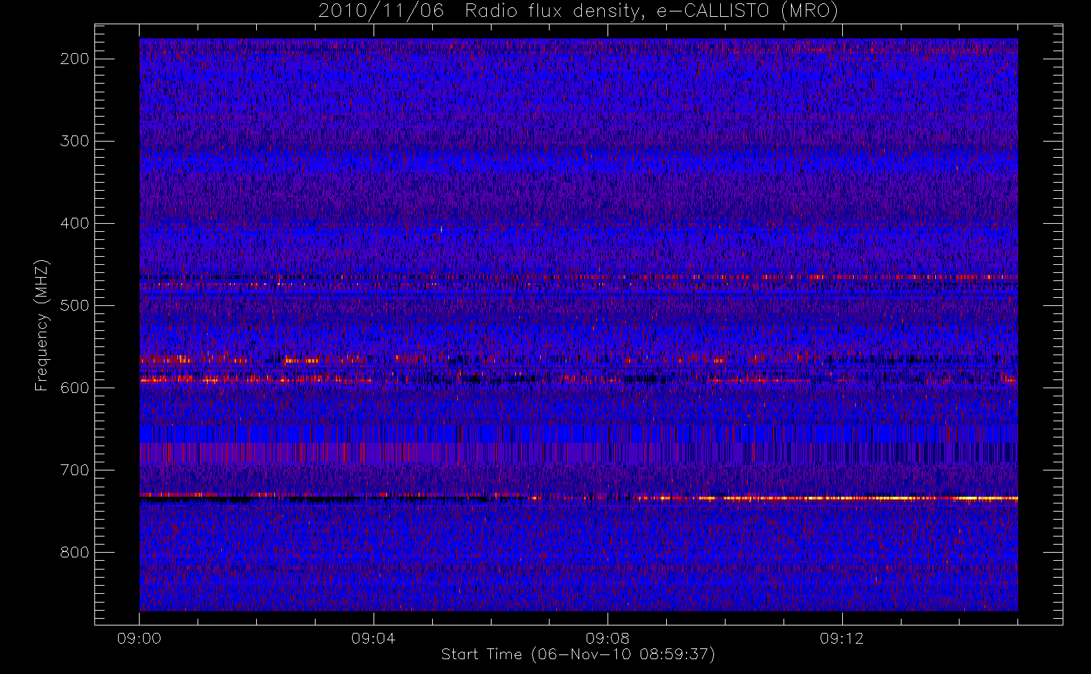
Task: Click the red interference line near 465 MHz
Action: 579,276
